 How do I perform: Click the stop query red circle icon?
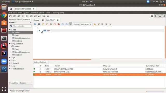click(55, 24)
